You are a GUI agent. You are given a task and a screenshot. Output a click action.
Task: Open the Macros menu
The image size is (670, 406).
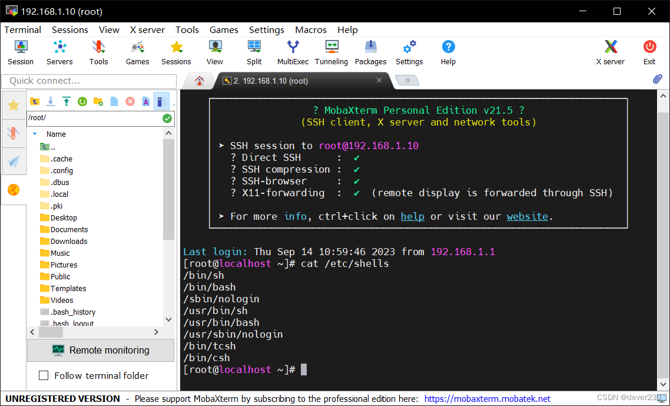pos(311,29)
